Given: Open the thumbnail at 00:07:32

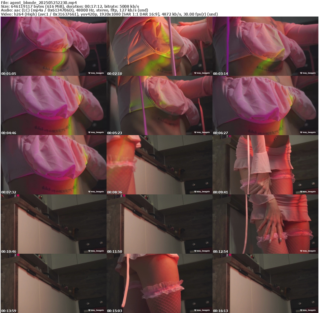Looking at the screenshot, I should [x=54, y=165].
